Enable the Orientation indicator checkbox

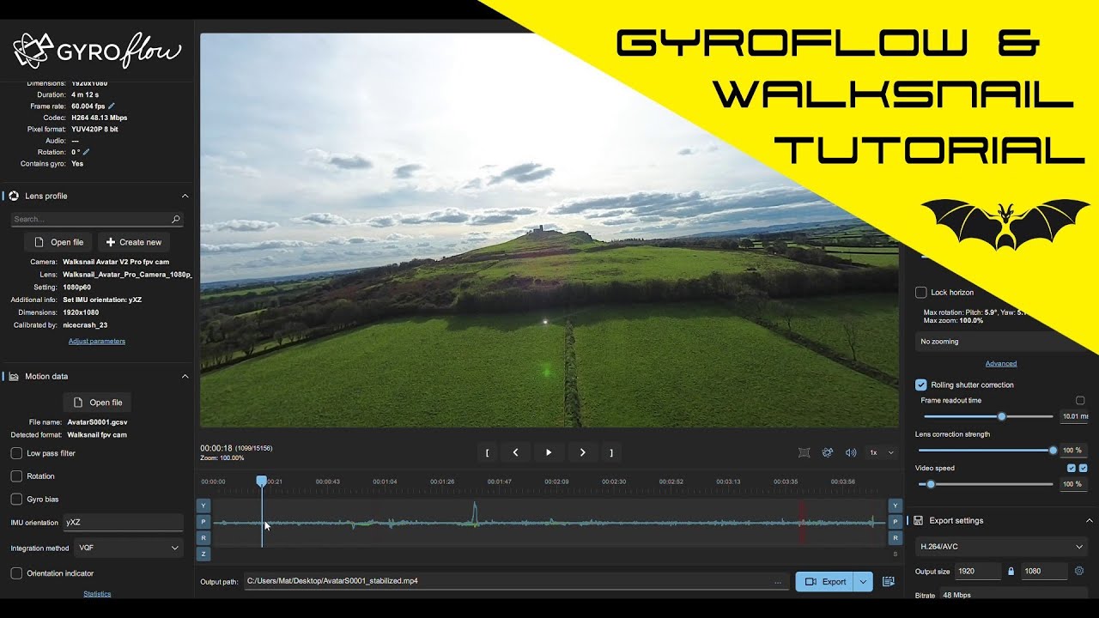click(16, 573)
